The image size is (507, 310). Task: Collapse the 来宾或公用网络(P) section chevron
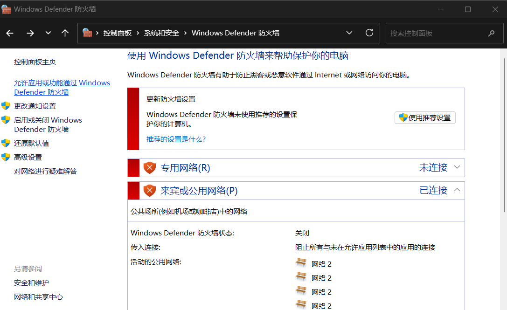coord(457,190)
